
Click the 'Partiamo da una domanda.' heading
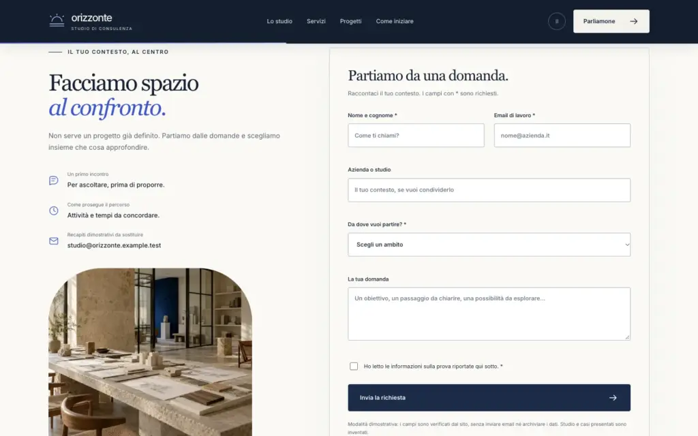(x=428, y=76)
